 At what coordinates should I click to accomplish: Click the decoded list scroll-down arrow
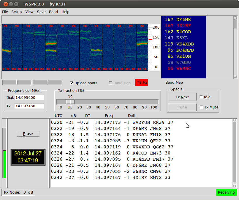(x=235, y=185)
